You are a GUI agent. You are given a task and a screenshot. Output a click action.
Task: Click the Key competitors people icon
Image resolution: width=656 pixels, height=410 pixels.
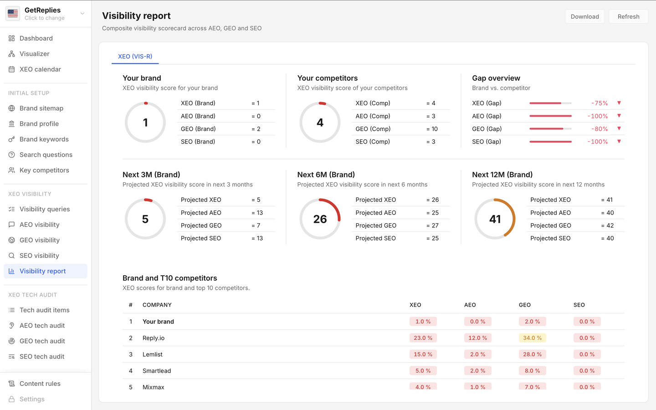click(x=12, y=170)
